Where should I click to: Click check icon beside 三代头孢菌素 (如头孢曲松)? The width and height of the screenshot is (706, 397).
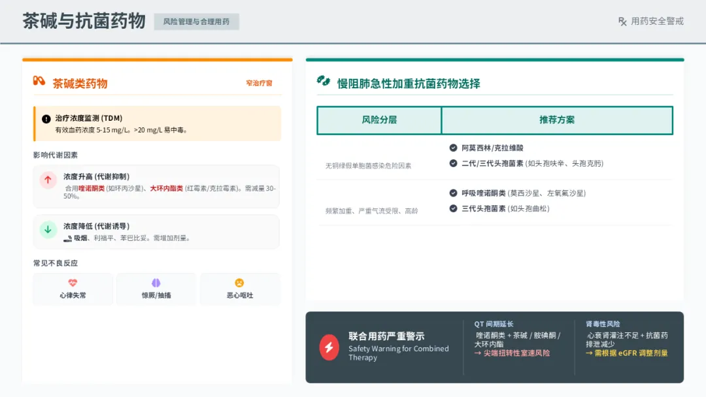(453, 208)
